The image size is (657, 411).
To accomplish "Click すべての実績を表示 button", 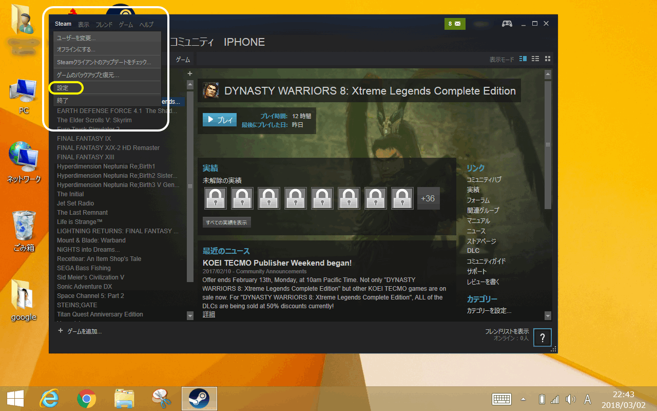I will [226, 222].
